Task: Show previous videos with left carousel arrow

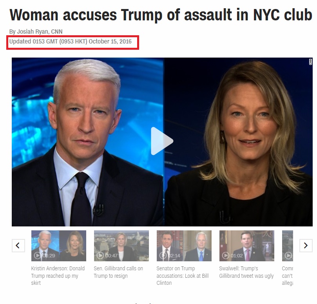Action: [x=18, y=246]
